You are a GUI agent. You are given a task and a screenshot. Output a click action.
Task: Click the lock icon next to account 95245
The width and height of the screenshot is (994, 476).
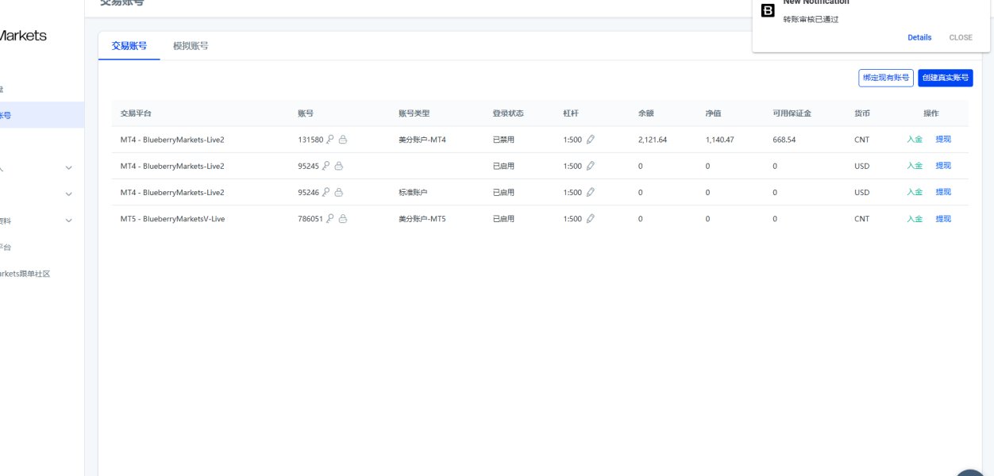338,166
